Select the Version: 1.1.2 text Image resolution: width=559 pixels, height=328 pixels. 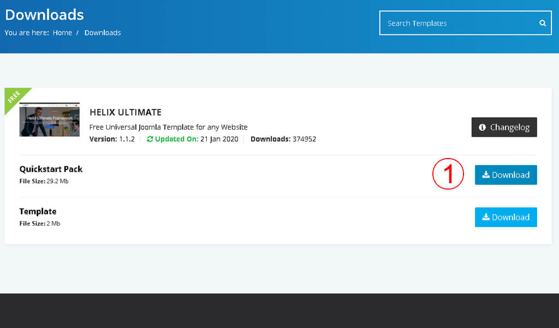click(112, 139)
